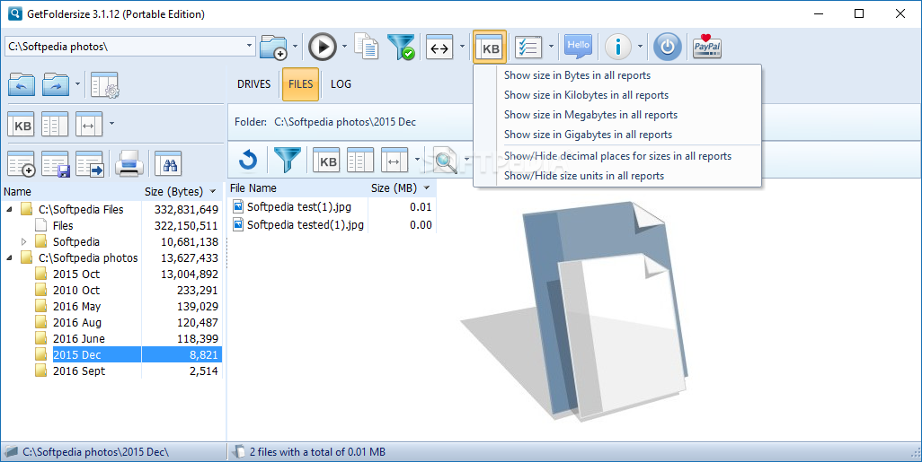Open dropdown arrow beside the play button
Viewport: 922px width, 462px height.
tap(344, 47)
